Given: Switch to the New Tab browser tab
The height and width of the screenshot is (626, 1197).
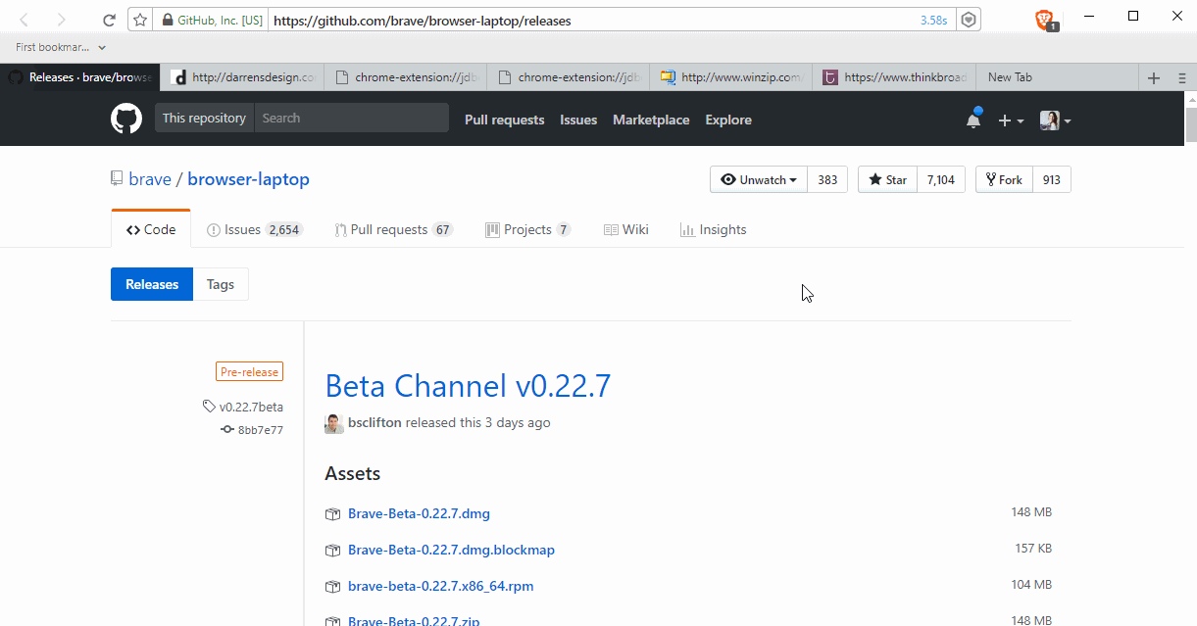Looking at the screenshot, I should pyautogui.click(x=1057, y=77).
